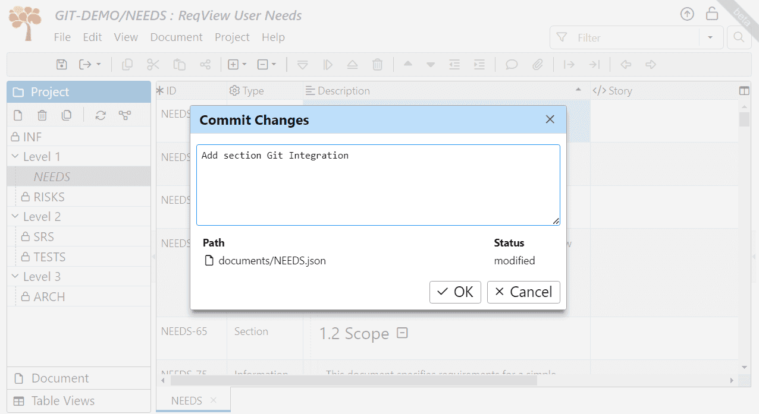Sort by Description column header

(446, 91)
